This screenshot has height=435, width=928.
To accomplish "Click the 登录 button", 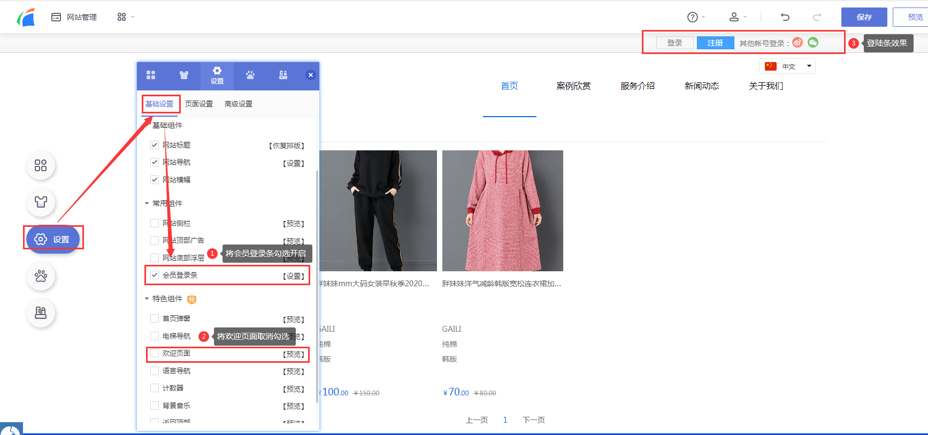I will (x=675, y=43).
